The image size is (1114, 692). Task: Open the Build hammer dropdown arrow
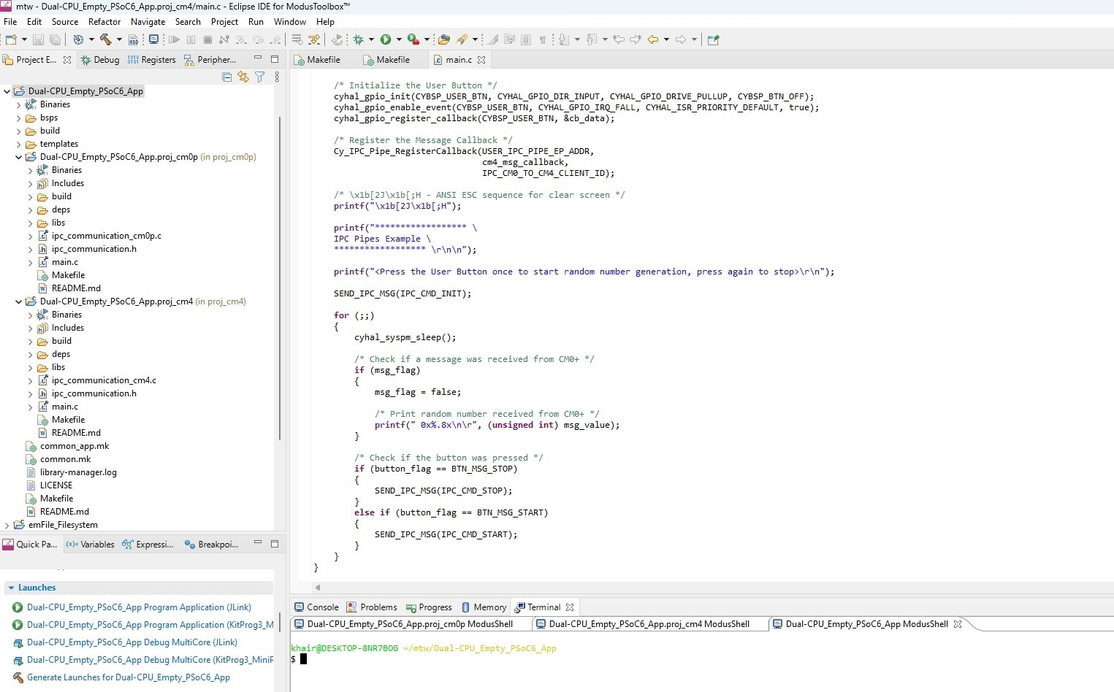[119, 39]
